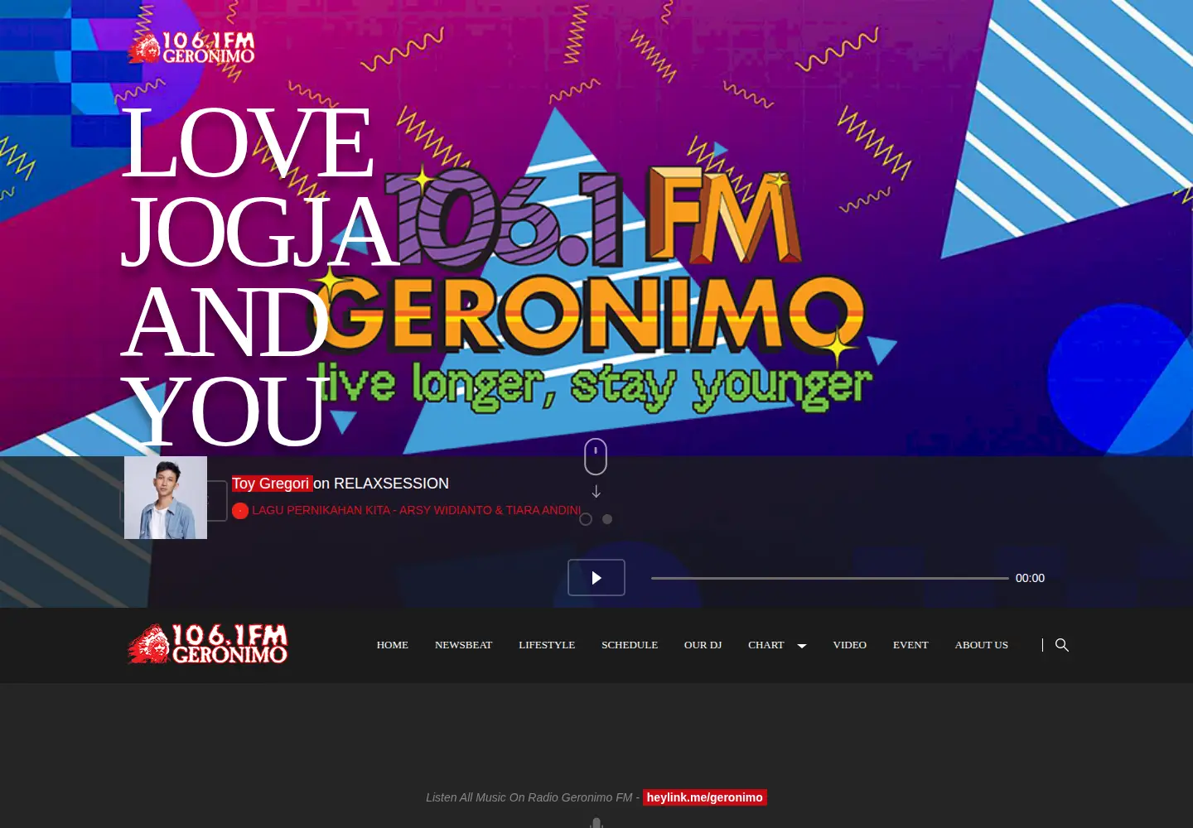1193x828 pixels.
Task: Select the first slider dot
Action: 586,519
